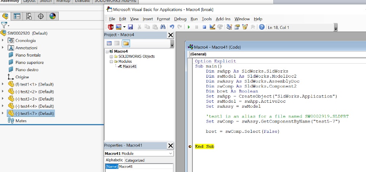
Task: Expand the Cronologia tree node
Action: 3,40
